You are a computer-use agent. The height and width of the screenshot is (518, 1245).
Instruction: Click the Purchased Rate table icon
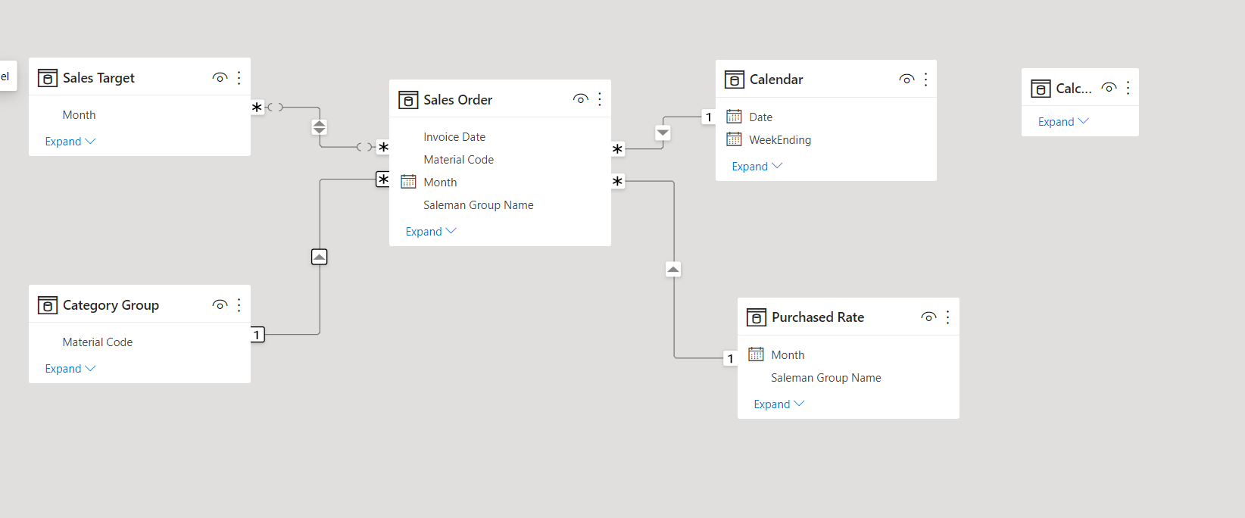[x=757, y=317]
